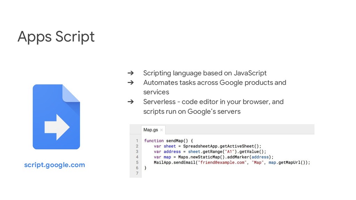356x200 pixels.
Task: Click code line with MailApp.sendEmail
Action: click(232, 162)
